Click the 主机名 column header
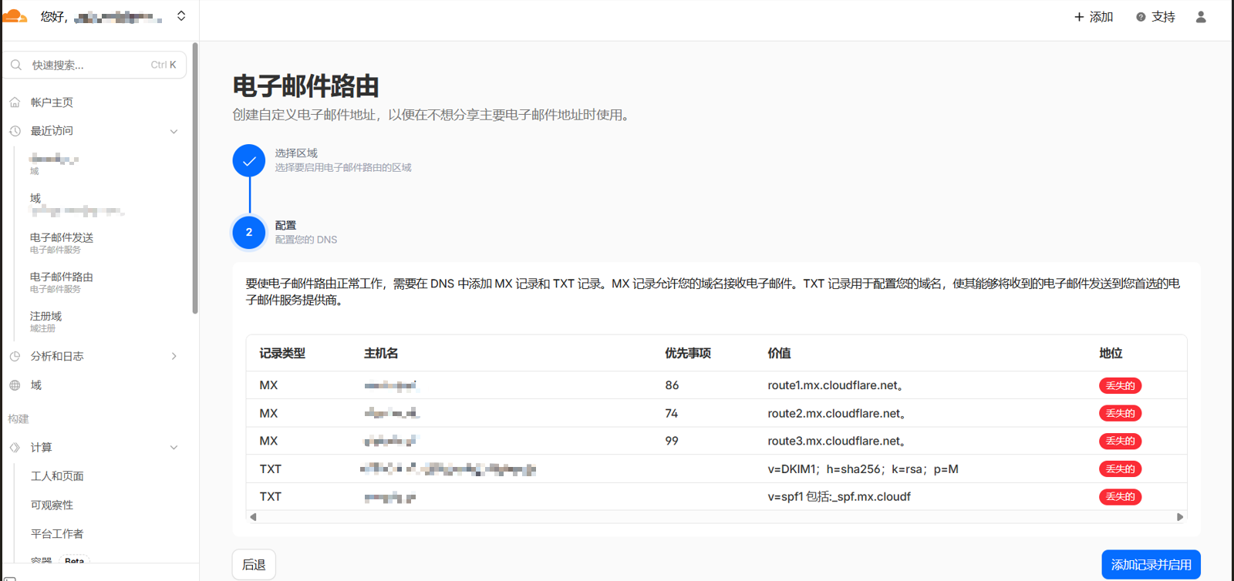This screenshot has height=581, width=1234. click(x=381, y=354)
